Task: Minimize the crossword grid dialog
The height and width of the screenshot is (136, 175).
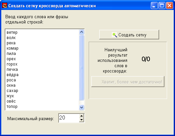Action: tap(154, 5)
